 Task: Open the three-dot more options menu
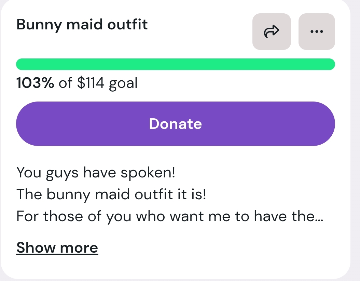pyautogui.click(x=317, y=31)
